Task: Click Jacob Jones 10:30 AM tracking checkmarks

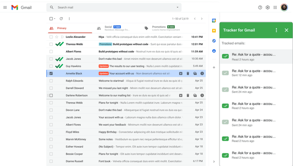Action: pyautogui.click(x=59, y=59)
